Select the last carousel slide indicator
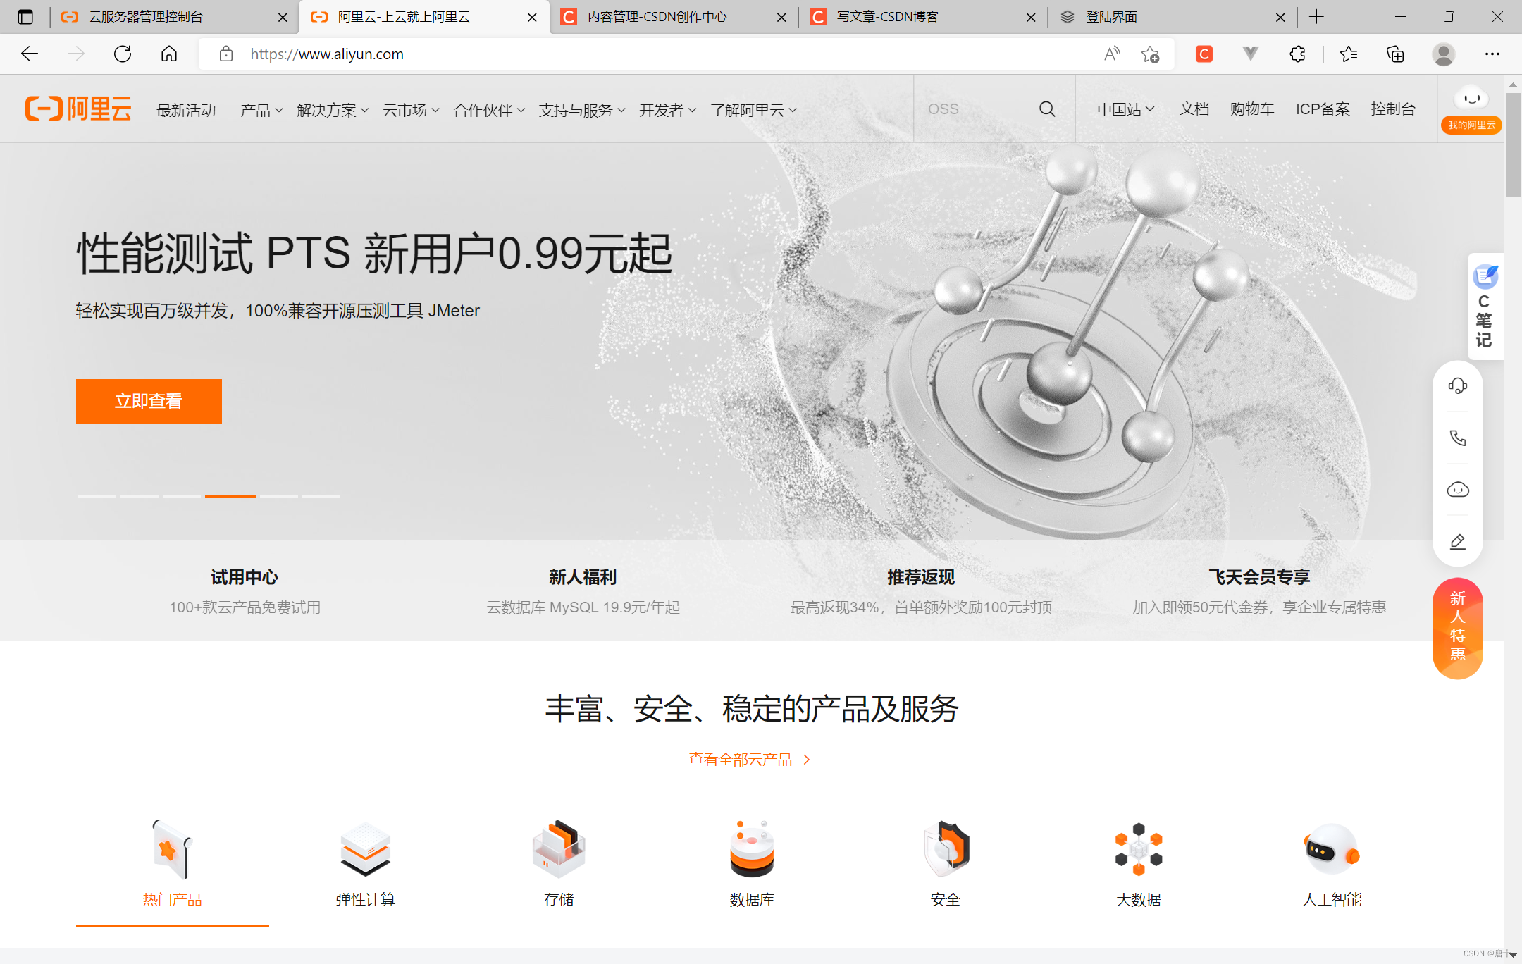This screenshot has height=964, width=1522. [x=321, y=497]
